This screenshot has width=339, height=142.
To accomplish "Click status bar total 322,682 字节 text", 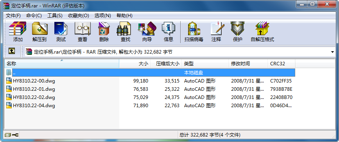I will coord(210,135).
